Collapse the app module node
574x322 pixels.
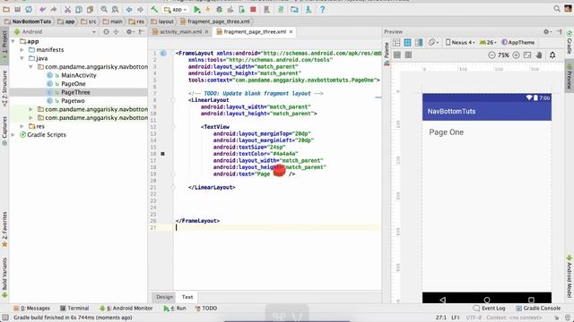point(13,41)
